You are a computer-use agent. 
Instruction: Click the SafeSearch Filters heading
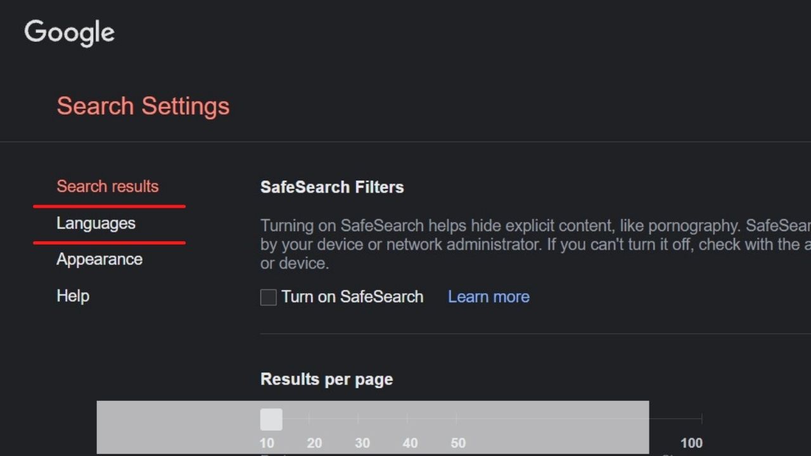pyautogui.click(x=332, y=187)
